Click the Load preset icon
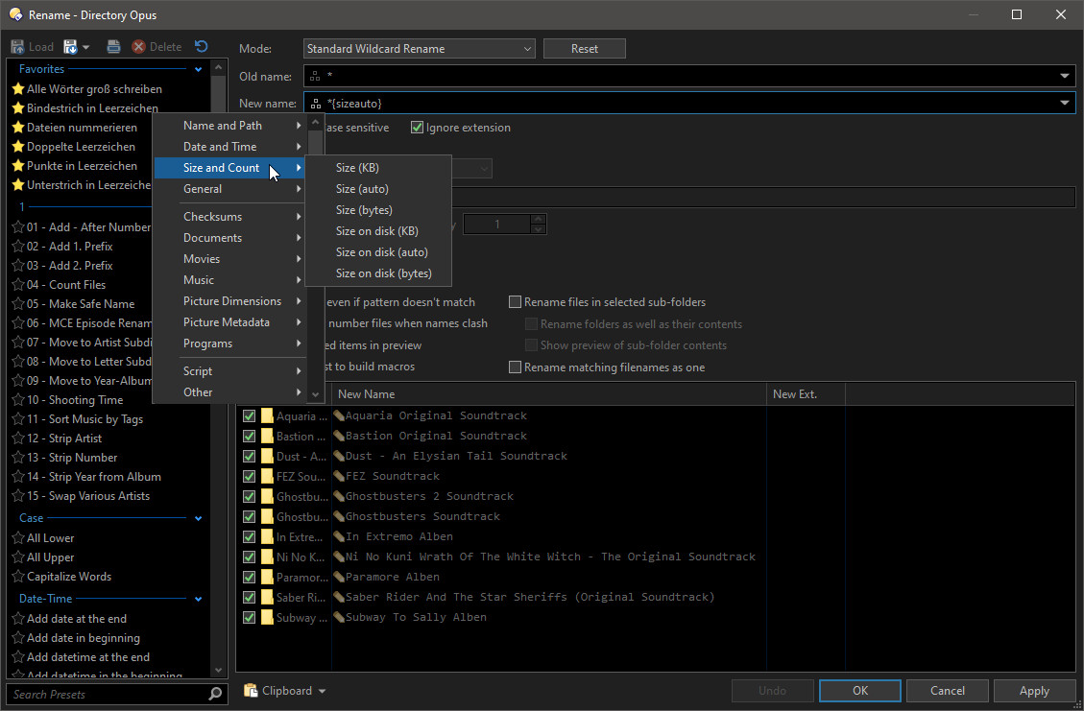The height and width of the screenshot is (711, 1084). pyautogui.click(x=18, y=47)
